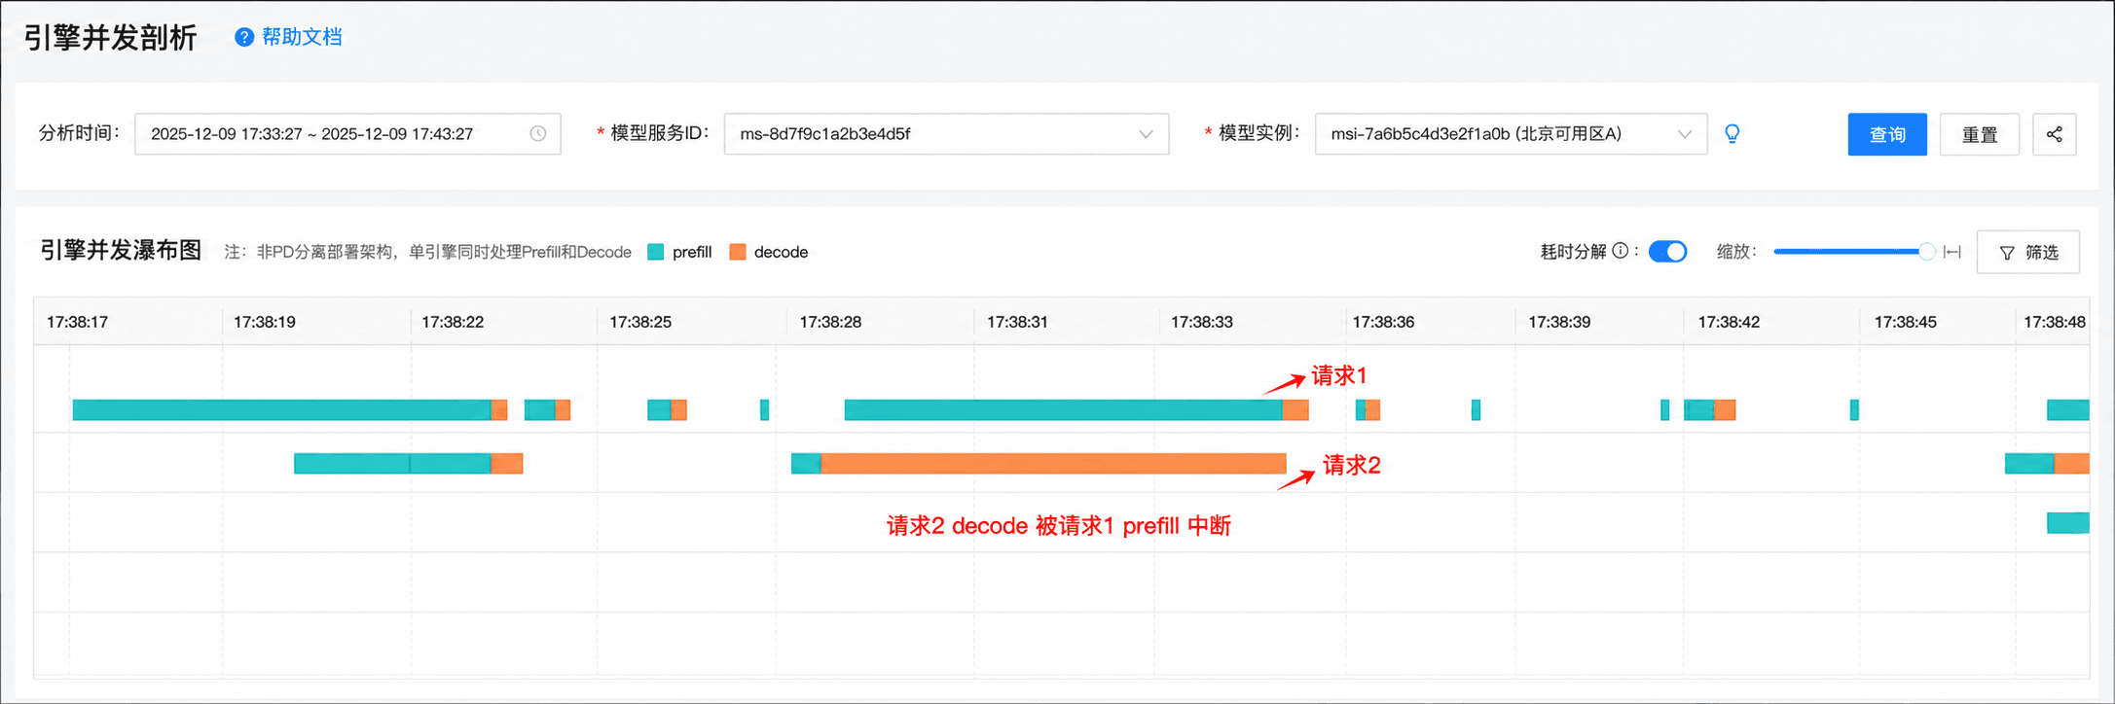Expand the 模型实例 dropdown
The height and width of the screenshot is (704, 2115).
tap(1511, 134)
